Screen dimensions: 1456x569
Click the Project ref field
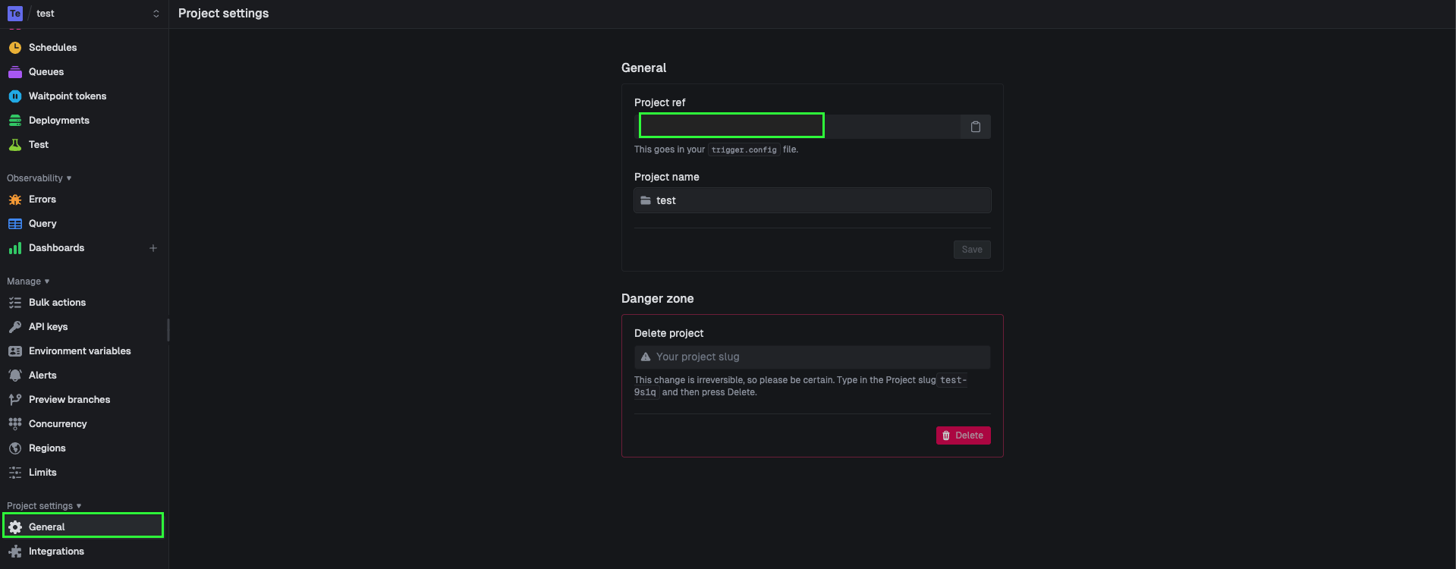pos(797,127)
